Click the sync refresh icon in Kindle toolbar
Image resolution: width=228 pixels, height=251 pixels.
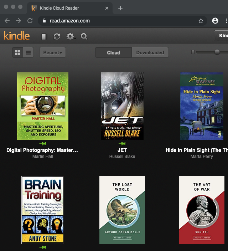[57, 36]
